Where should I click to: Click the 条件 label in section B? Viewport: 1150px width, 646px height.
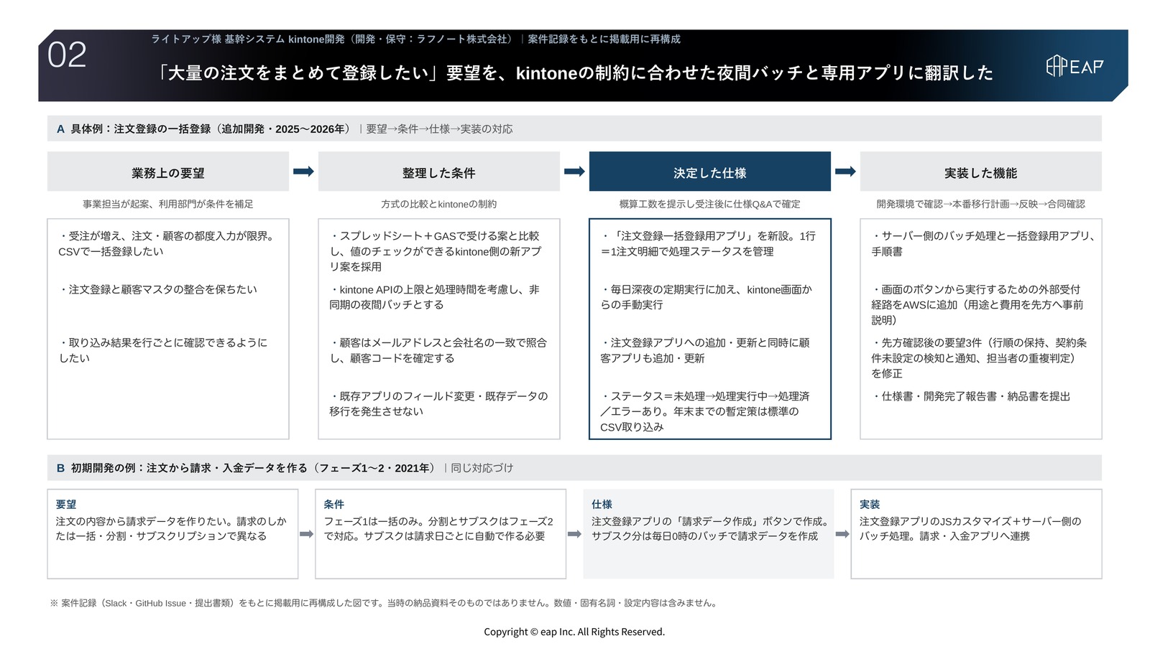click(x=334, y=505)
